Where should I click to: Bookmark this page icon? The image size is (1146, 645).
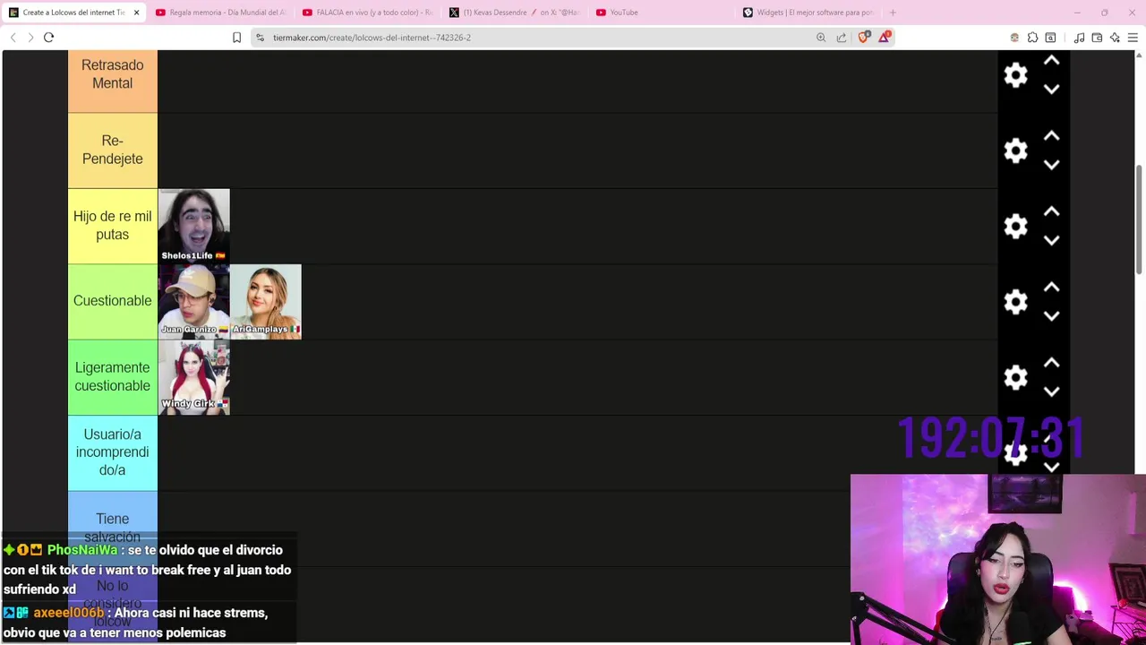236,38
